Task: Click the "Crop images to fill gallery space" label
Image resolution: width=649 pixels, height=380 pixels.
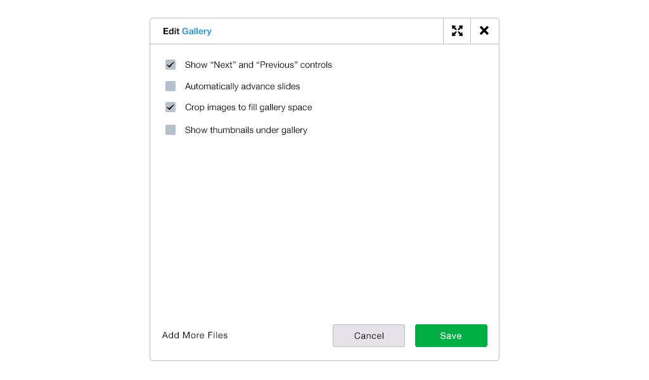Action: pos(248,108)
